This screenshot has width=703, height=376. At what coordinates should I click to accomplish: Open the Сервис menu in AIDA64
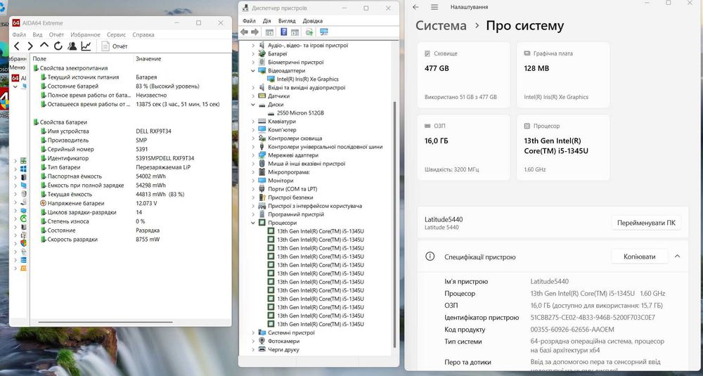pos(117,34)
